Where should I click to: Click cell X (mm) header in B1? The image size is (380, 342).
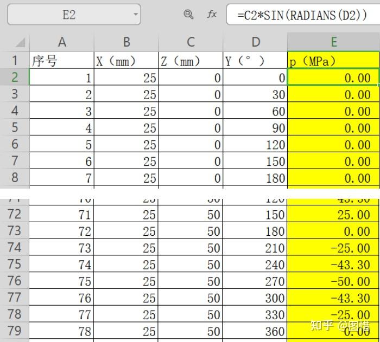click(x=126, y=60)
